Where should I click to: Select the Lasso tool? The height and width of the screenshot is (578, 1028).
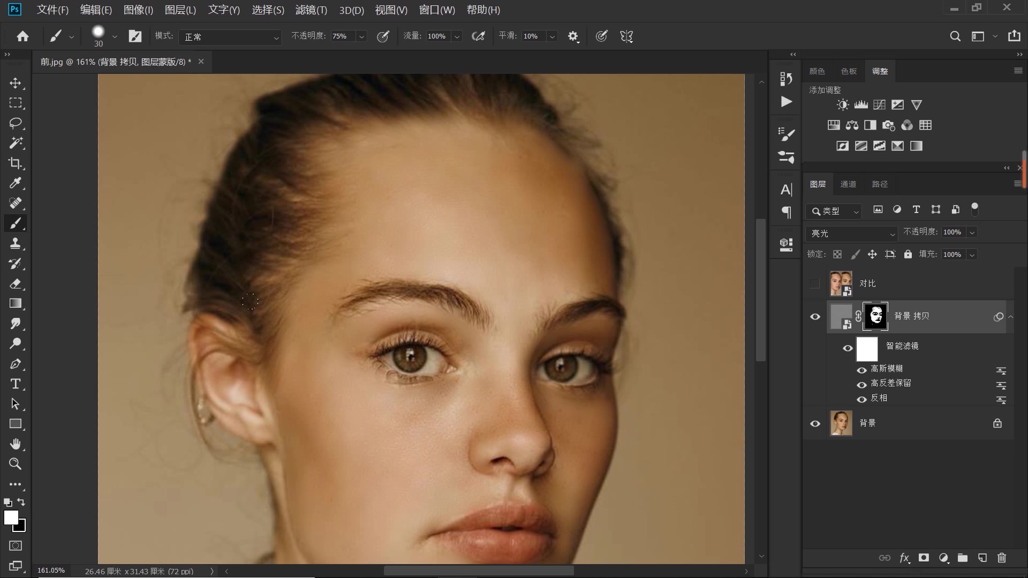[15, 123]
